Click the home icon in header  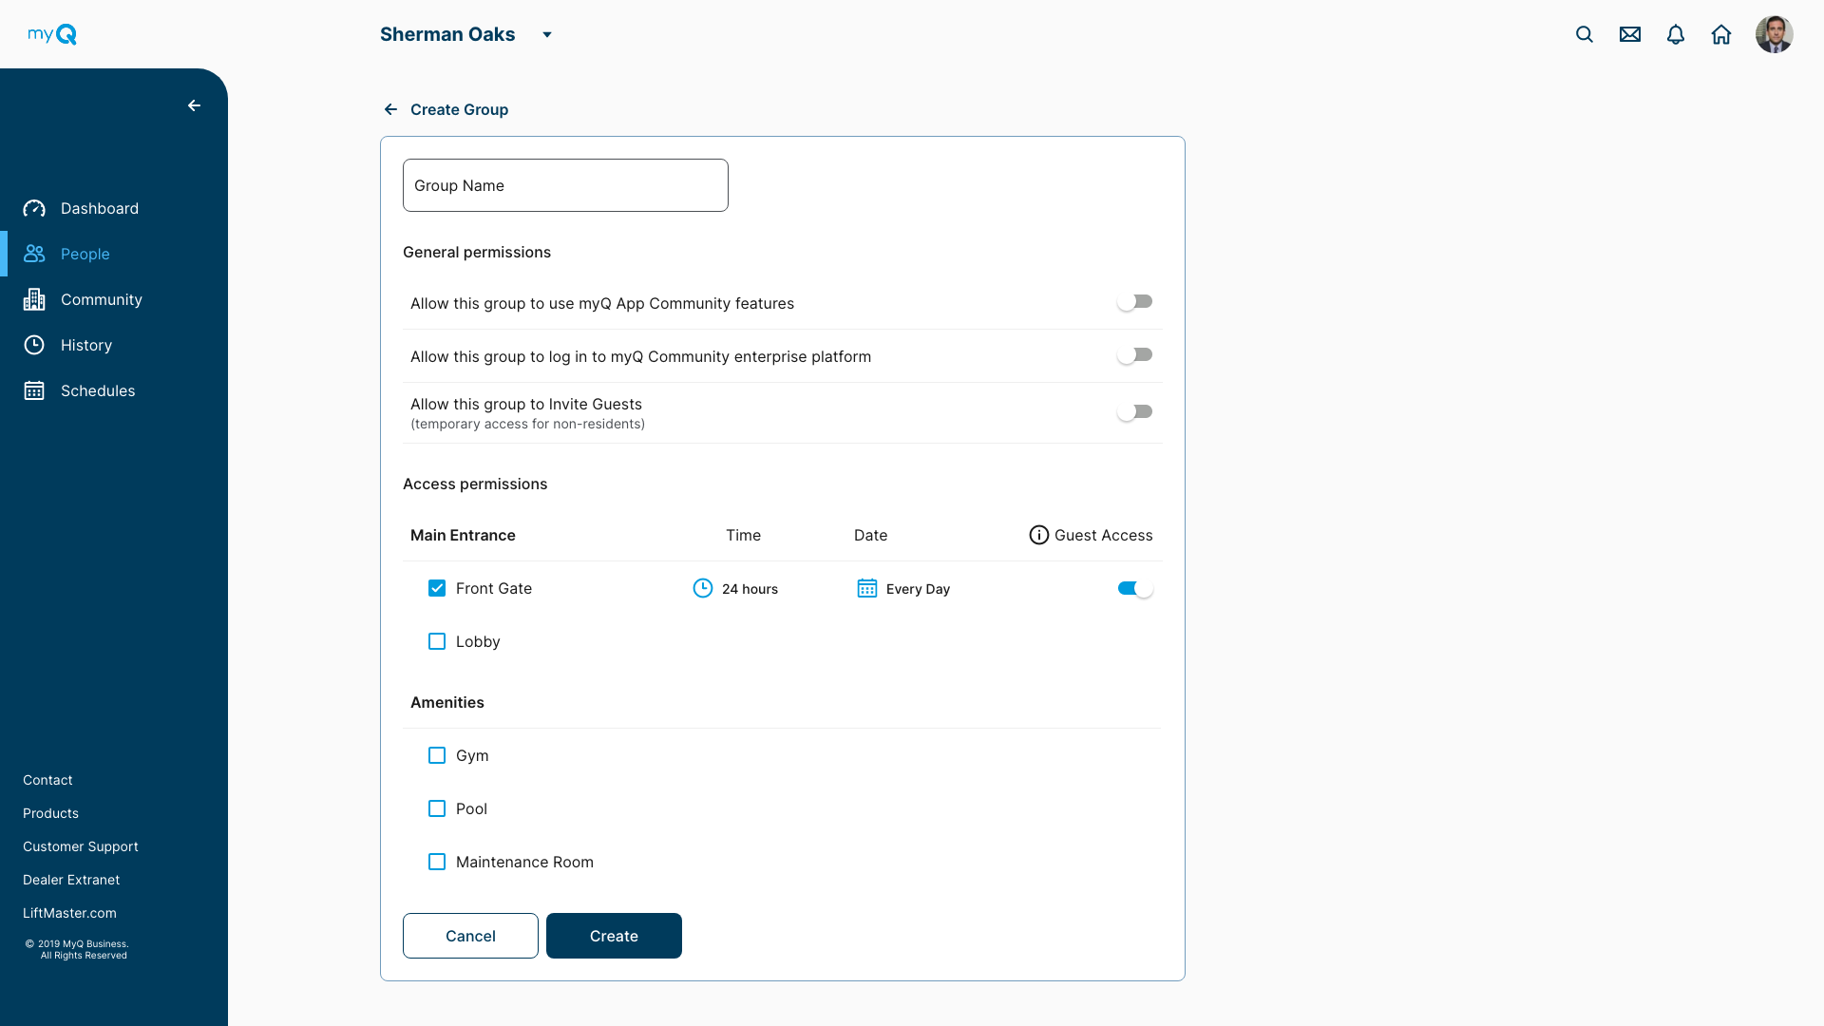point(1721,34)
